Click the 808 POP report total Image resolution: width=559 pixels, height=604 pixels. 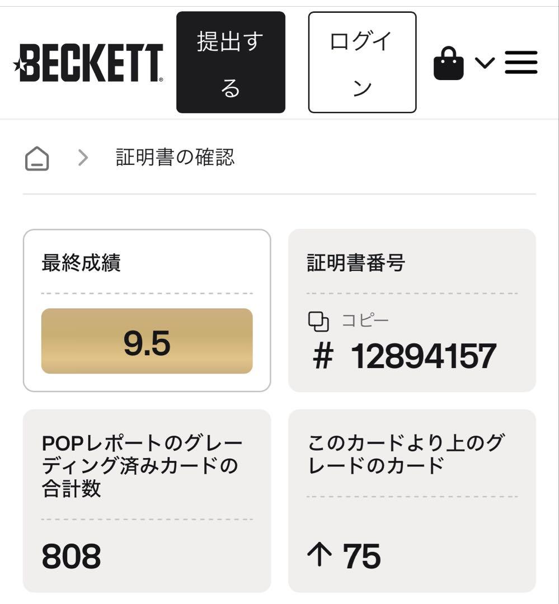(71, 556)
